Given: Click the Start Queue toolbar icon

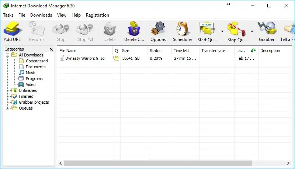Looking at the screenshot, I should pyautogui.click(x=207, y=30).
